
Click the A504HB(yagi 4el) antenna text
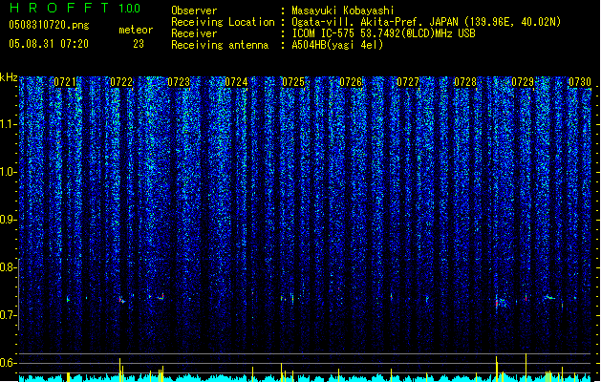click(337, 45)
